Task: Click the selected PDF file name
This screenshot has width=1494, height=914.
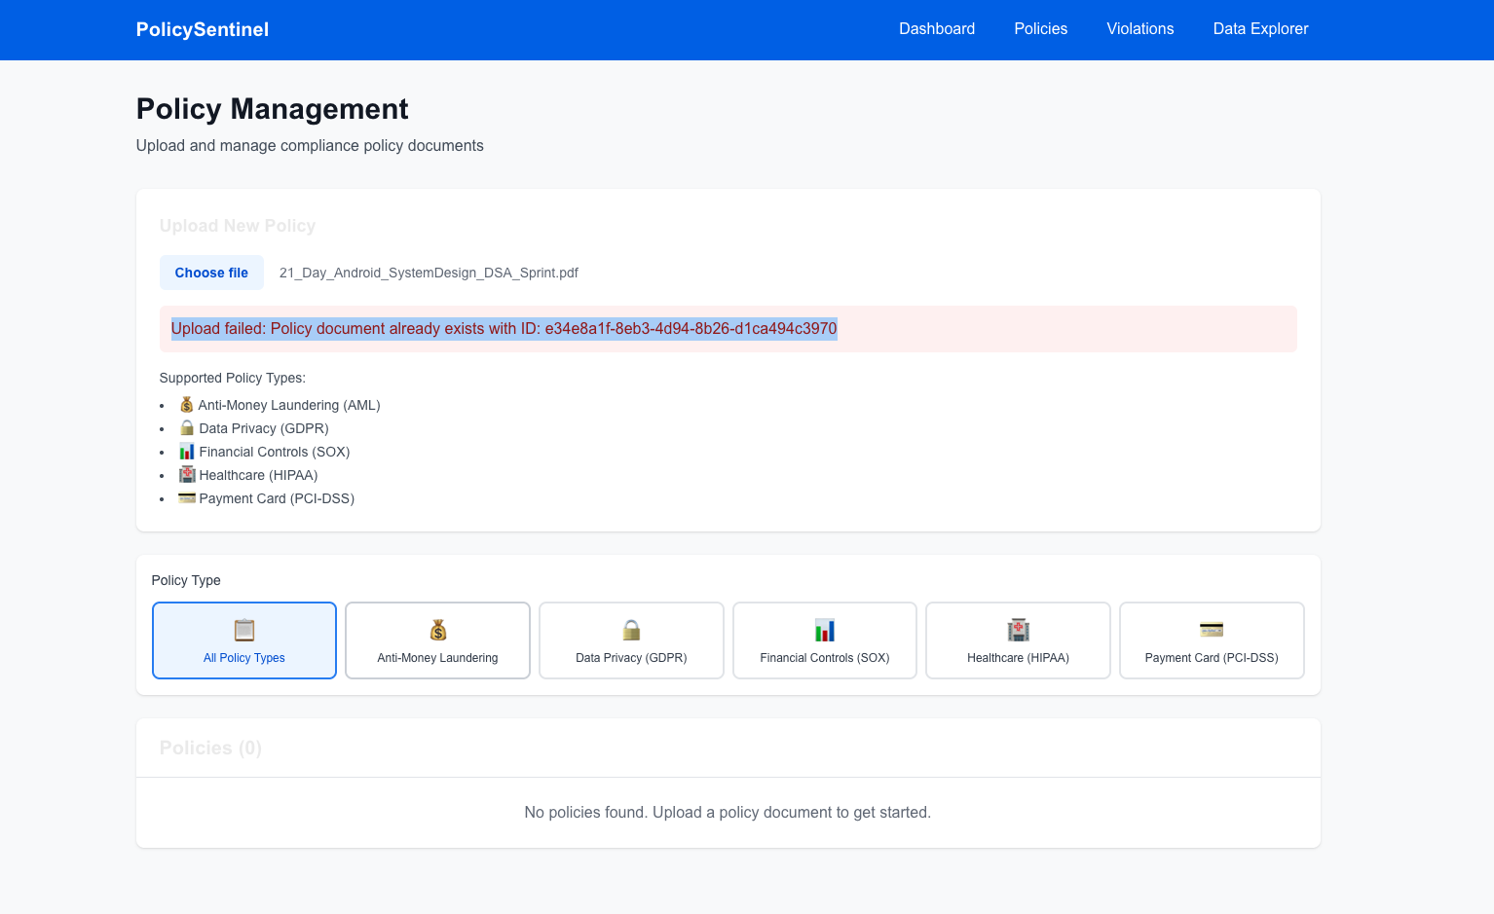Action: 429,273
